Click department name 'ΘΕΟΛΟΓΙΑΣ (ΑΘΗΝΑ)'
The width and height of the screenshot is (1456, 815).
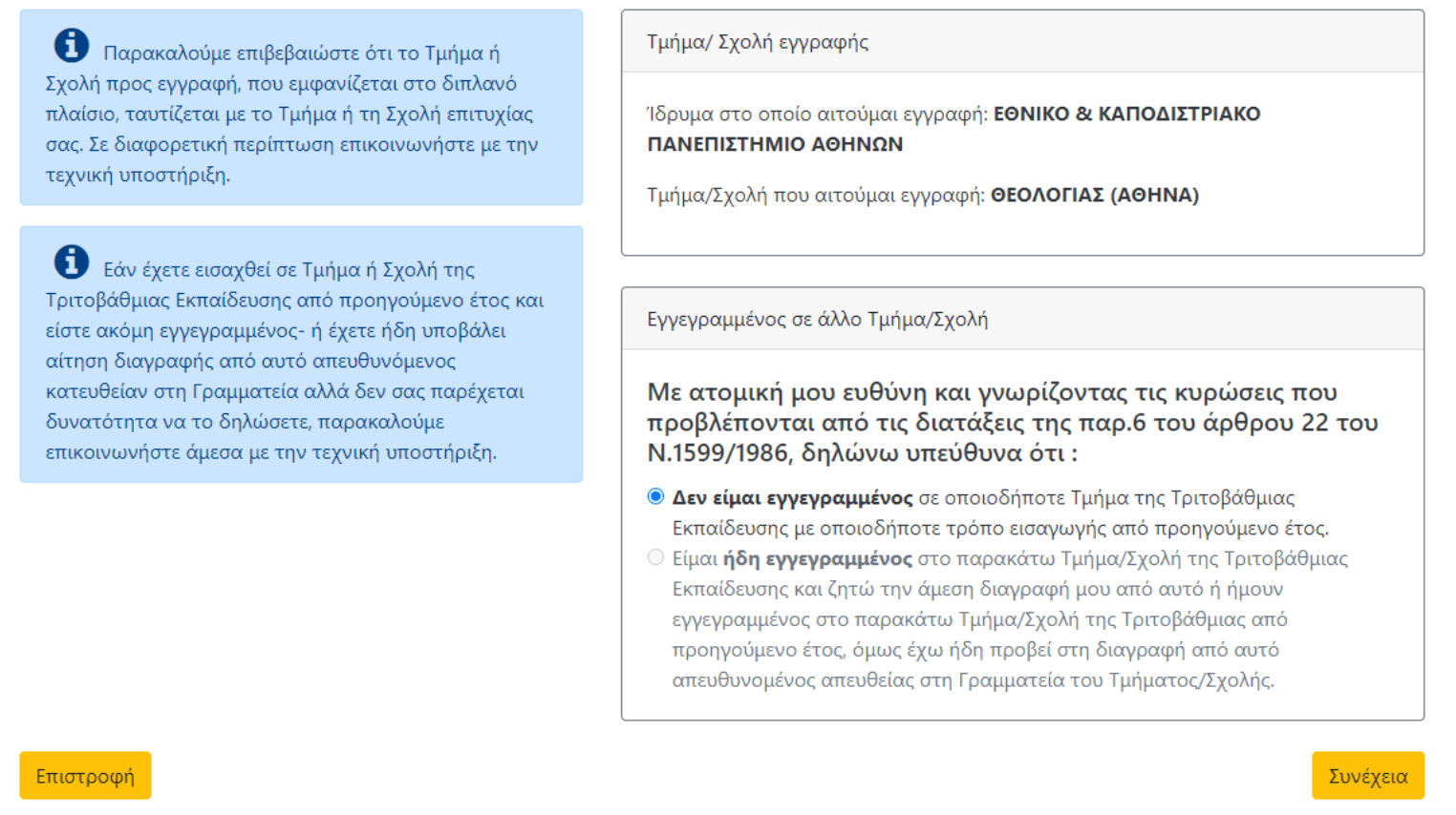(1095, 195)
